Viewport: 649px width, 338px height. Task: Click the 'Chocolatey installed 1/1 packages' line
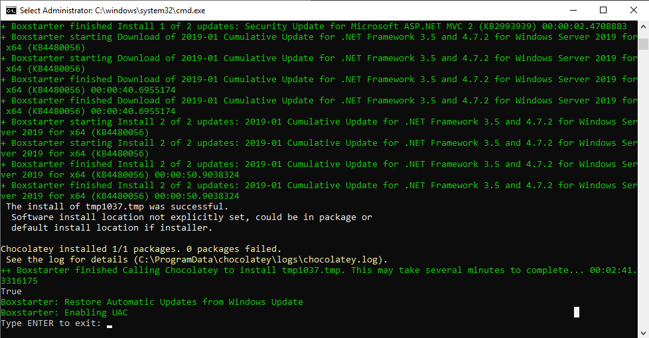pyautogui.click(x=141, y=249)
